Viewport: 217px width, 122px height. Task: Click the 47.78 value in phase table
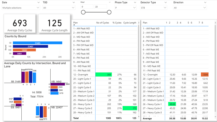(194, 108)
